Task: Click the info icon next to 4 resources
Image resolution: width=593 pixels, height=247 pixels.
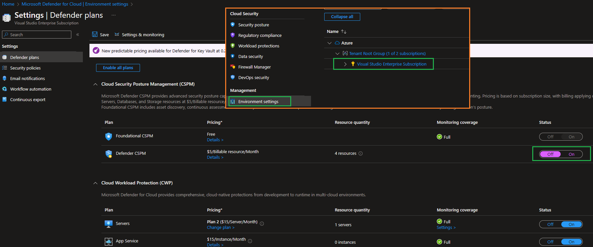Action: click(361, 153)
